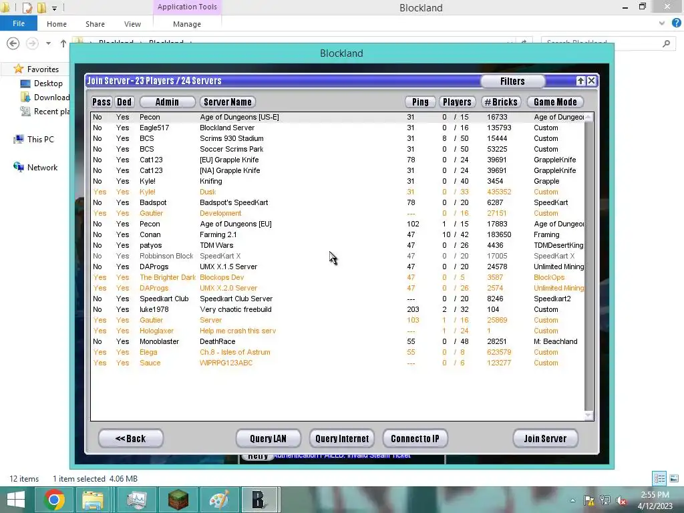Select Network in Explorer sidebar
The image size is (684, 513).
tap(42, 168)
